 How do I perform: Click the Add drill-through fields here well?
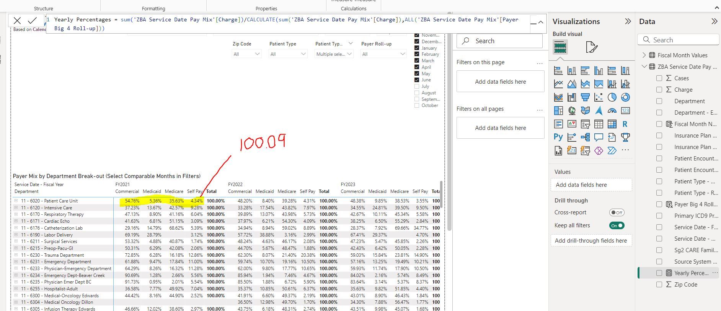coord(591,240)
